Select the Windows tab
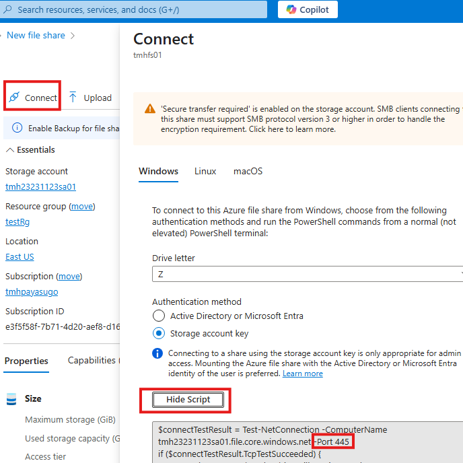The height and width of the screenshot is (463, 463). pos(158,171)
